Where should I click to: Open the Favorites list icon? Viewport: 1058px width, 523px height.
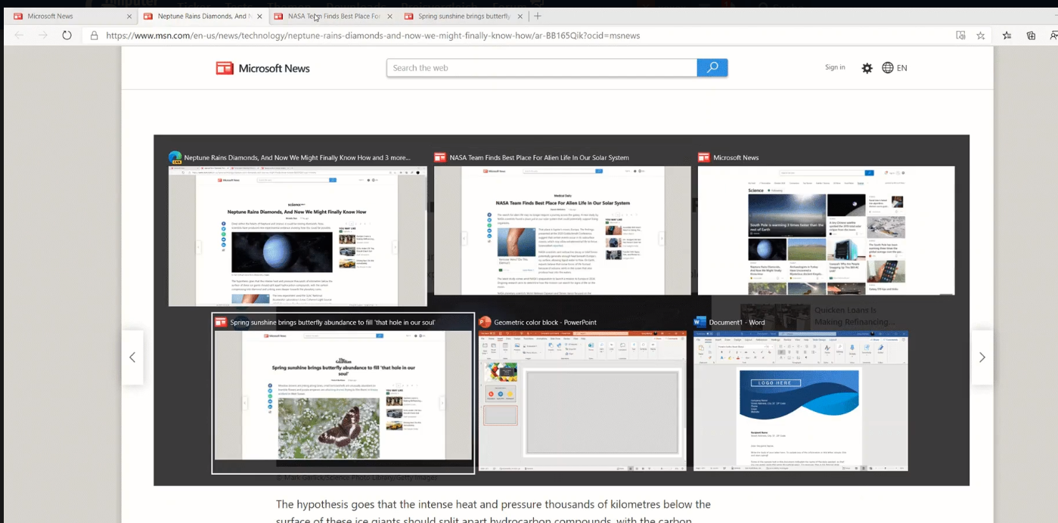point(1007,35)
